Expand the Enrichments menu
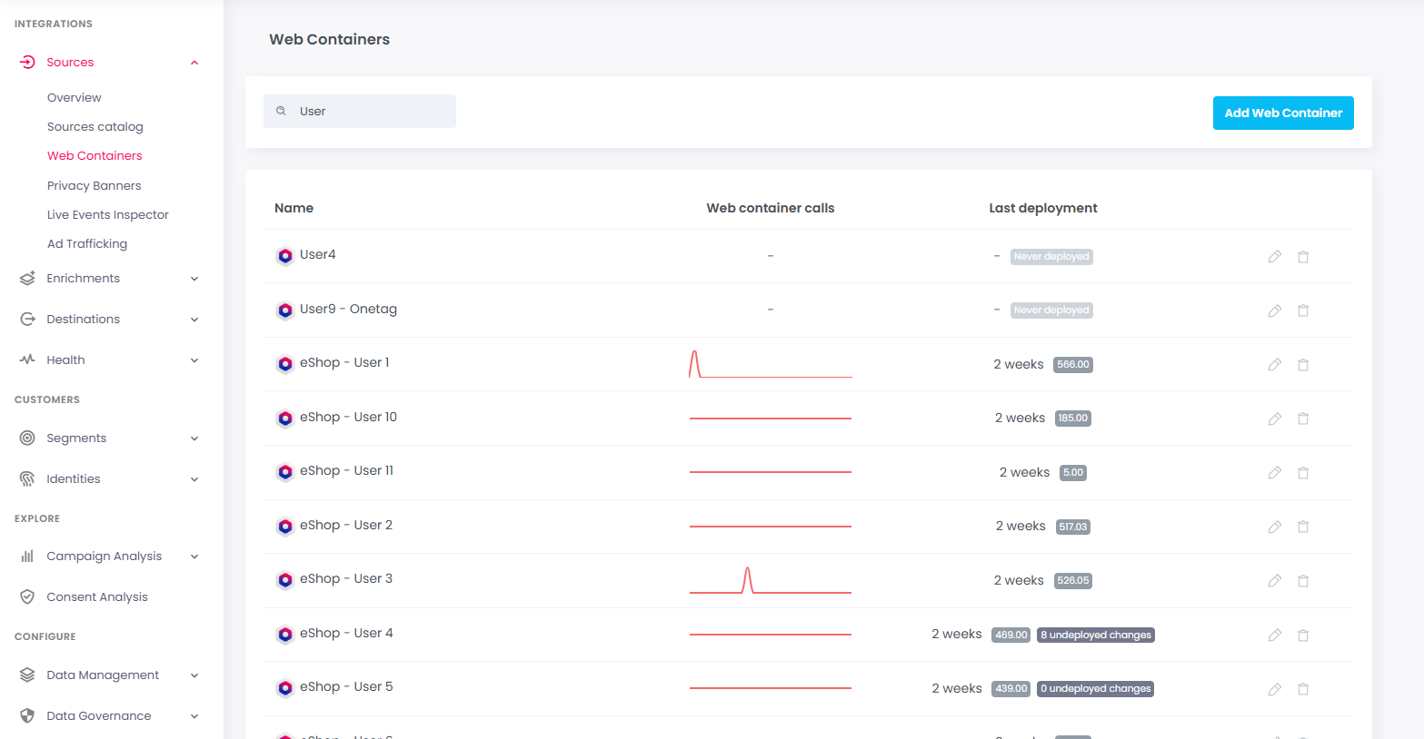Viewport: 1424px width, 739px height. coord(194,279)
